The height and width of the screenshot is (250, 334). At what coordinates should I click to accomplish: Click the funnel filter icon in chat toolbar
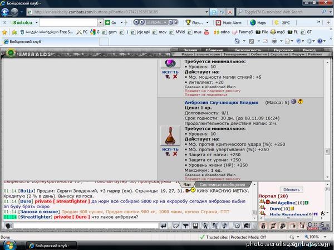click(185, 225)
